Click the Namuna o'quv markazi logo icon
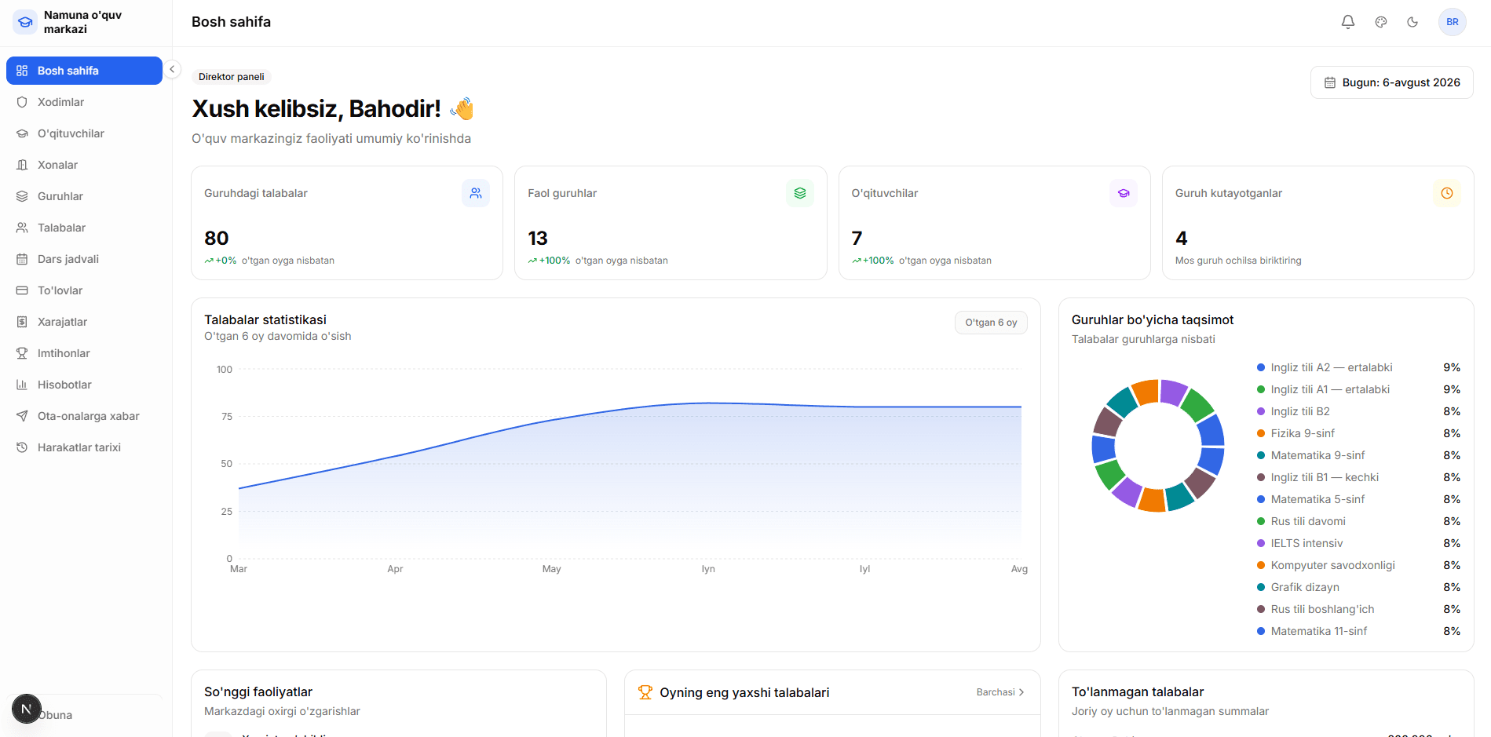Viewport: 1491px width, 737px height. click(x=25, y=22)
